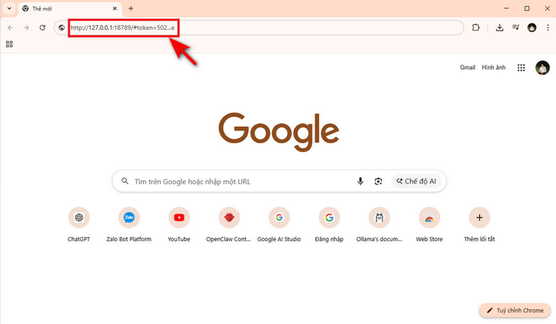Open Google account avatar menu on page
The width and height of the screenshot is (556, 324).
coord(543,68)
